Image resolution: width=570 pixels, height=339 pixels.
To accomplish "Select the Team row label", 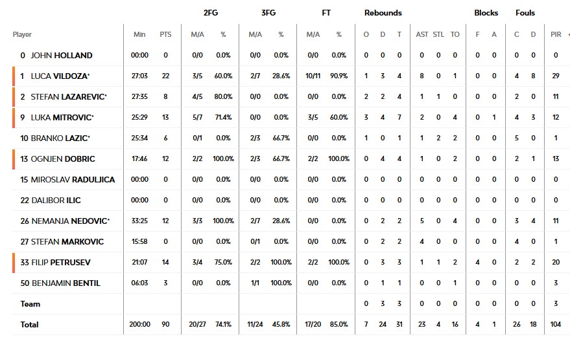I will [x=30, y=304].
